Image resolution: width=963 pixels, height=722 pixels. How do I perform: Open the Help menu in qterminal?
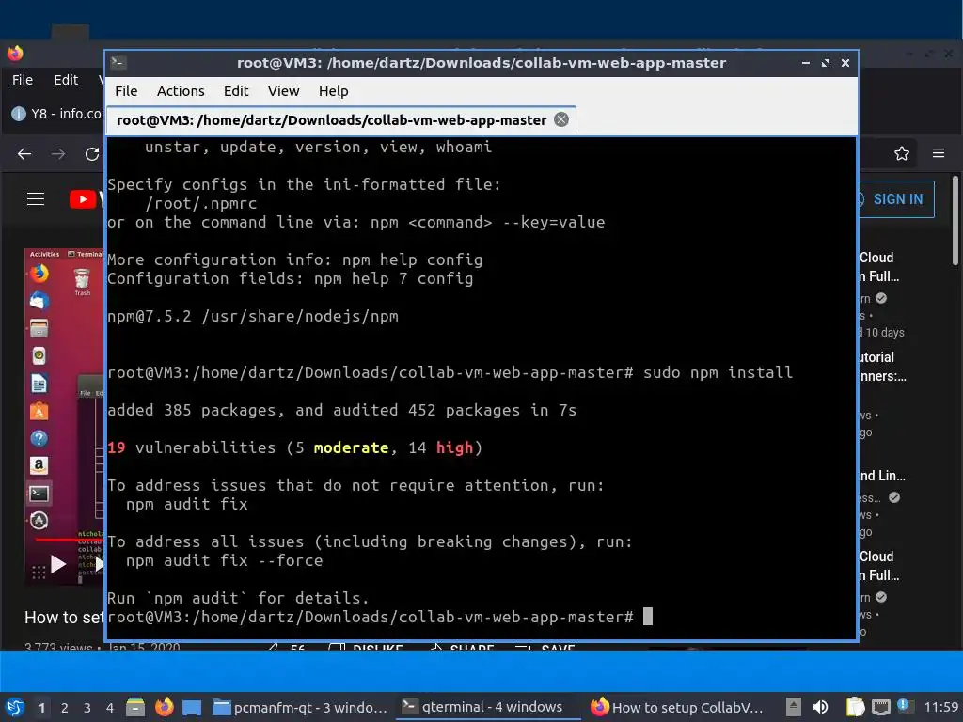[334, 91]
